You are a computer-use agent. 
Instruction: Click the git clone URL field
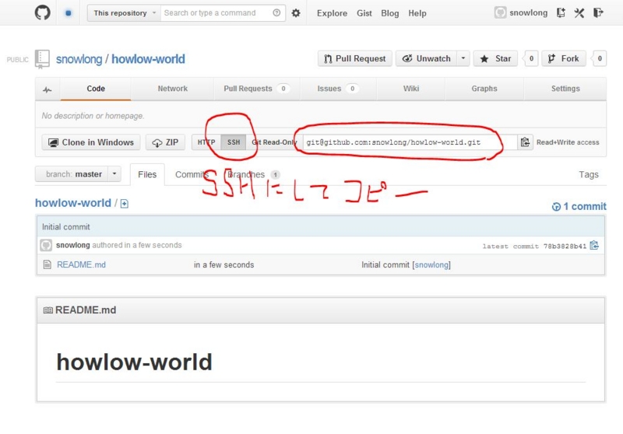point(410,142)
